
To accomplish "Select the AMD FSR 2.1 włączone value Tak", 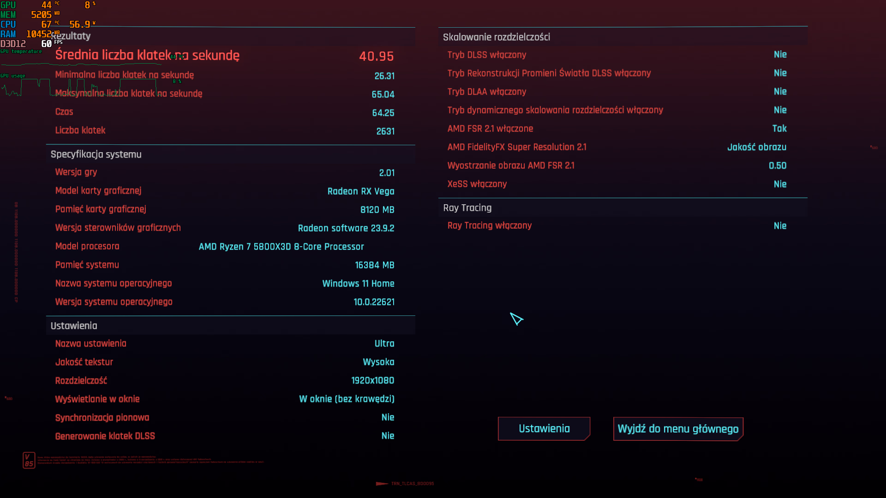I will pos(779,129).
